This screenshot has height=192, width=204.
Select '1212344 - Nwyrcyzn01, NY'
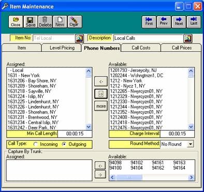[x=149, y=107]
